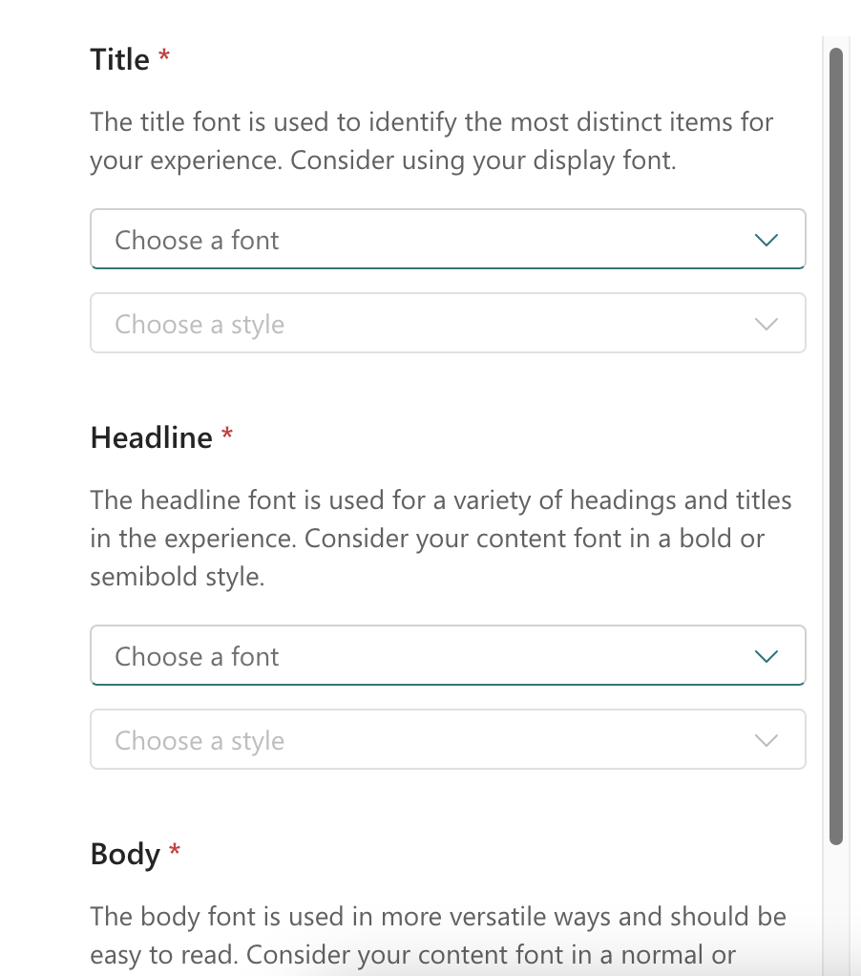Click the chevron on the Headline font dropdown
This screenshot has width=861, height=976.
(766, 656)
